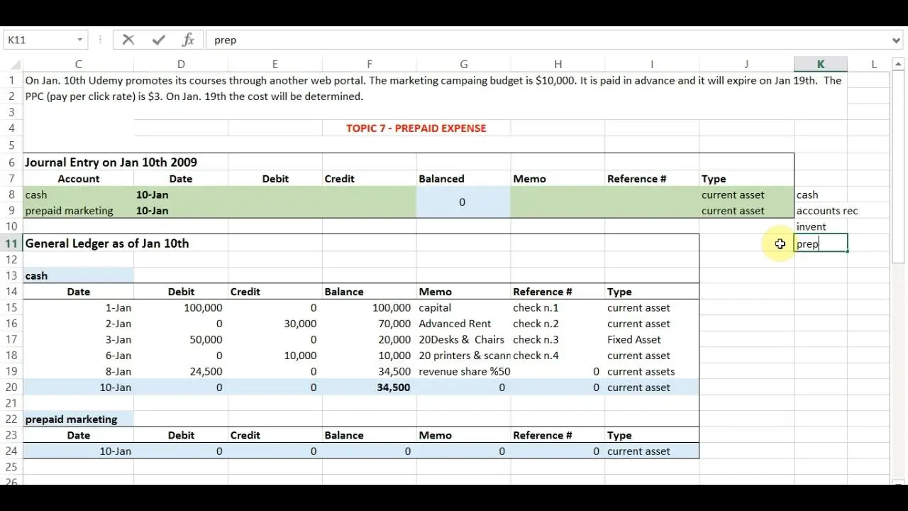Viewport: 908px width, 511px height.
Task: Select column D header
Action: (x=181, y=64)
